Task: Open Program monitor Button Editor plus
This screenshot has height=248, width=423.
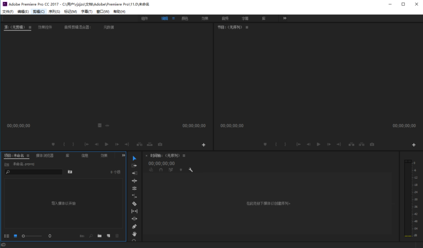Action: [414, 145]
